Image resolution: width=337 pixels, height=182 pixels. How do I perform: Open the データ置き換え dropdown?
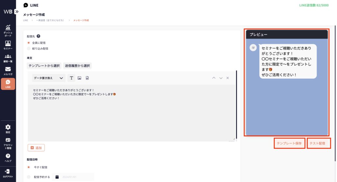[x=49, y=78]
